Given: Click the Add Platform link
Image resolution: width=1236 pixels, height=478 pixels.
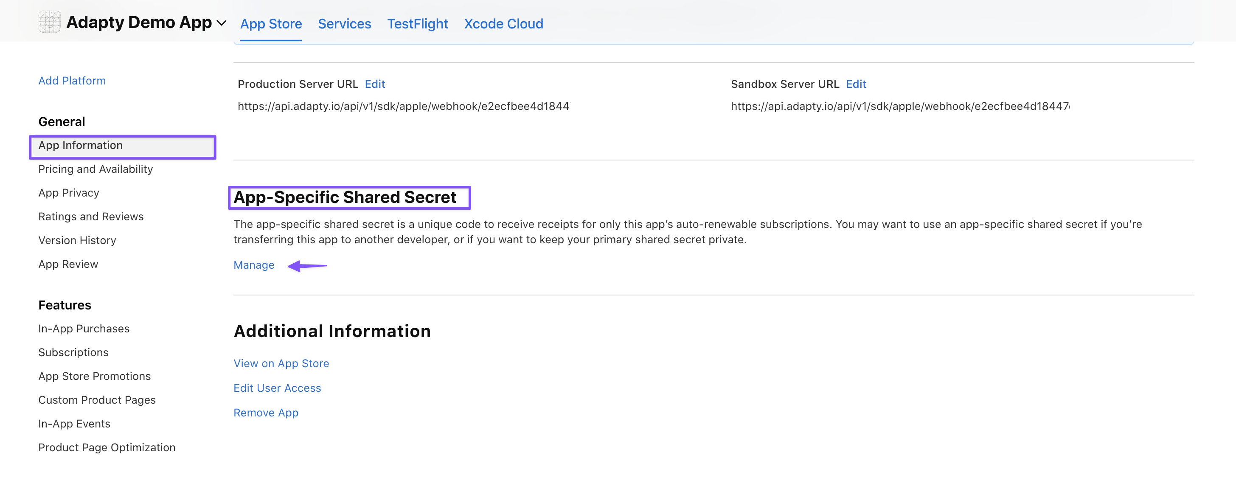Looking at the screenshot, I should coord(72,81).
